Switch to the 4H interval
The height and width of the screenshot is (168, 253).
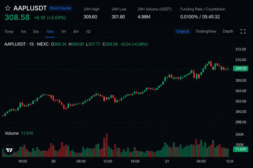[76, 32]
